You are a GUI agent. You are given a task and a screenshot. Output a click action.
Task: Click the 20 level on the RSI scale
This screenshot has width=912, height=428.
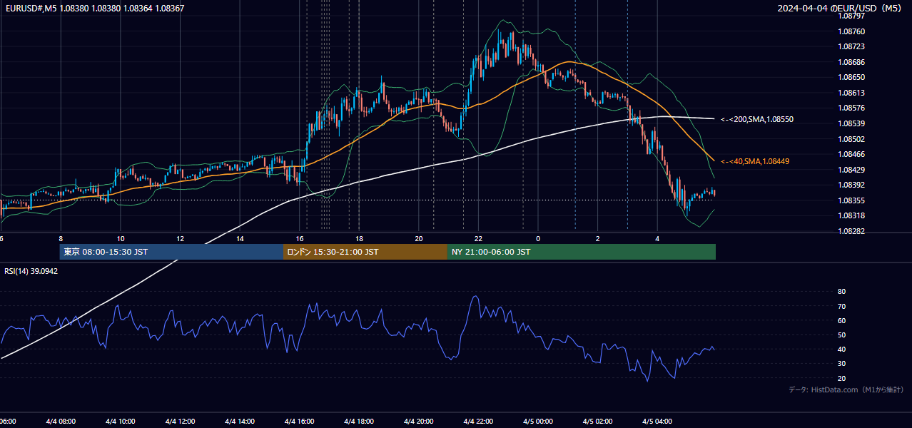(841, 378)
